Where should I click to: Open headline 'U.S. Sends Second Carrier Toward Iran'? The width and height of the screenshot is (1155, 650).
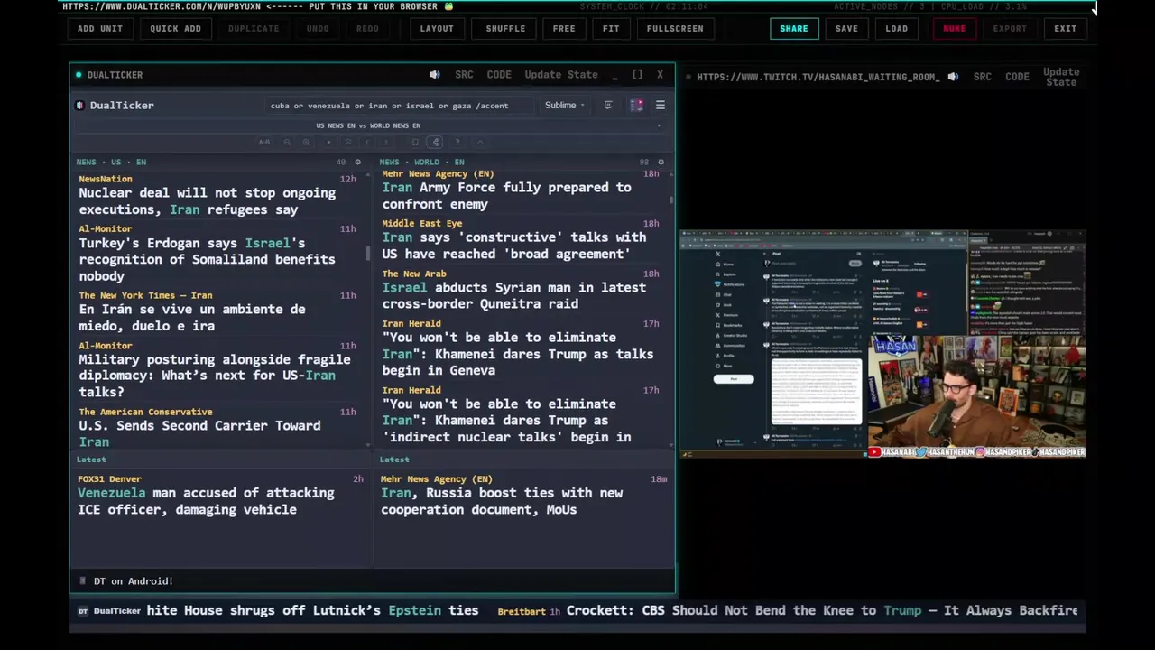pos(199,433)
